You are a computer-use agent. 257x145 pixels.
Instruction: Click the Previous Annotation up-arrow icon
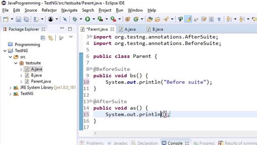click(241, 19)
